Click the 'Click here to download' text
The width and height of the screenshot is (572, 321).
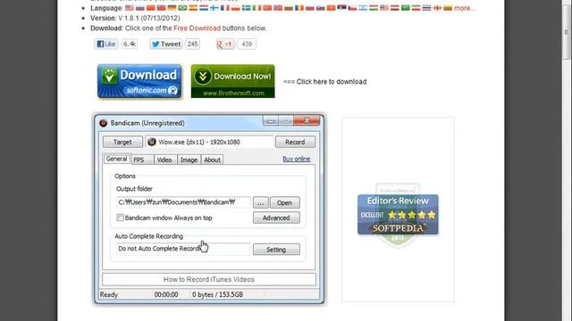click(332, 81)
